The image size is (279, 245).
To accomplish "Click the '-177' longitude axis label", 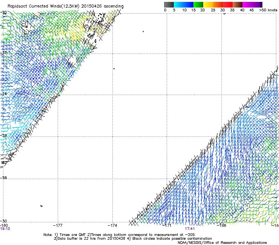I will click(x=58, y=225).
